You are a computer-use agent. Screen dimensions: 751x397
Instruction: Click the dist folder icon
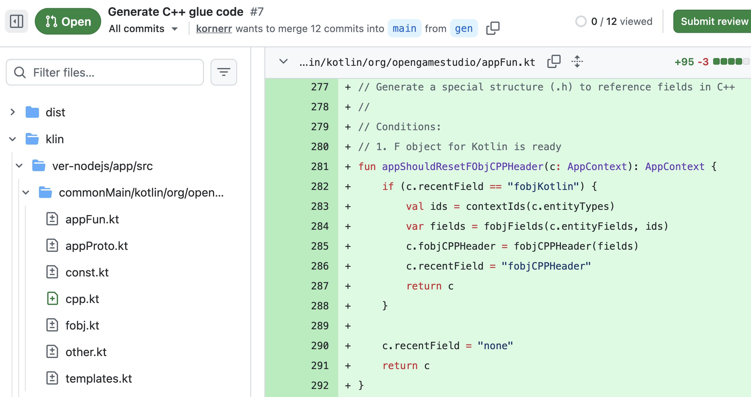[32, 112]
